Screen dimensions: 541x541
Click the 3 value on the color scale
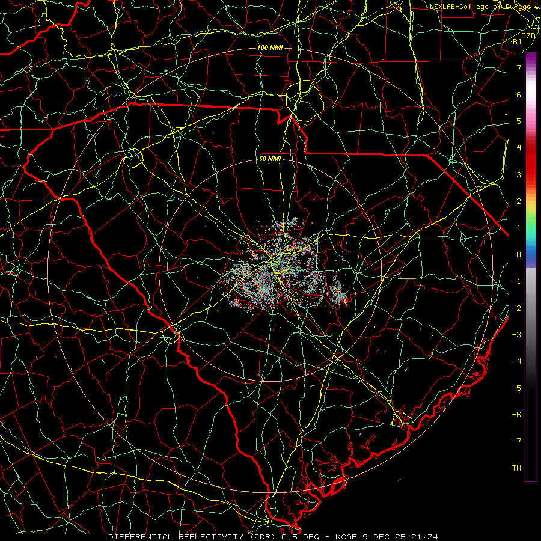point(519,174)
